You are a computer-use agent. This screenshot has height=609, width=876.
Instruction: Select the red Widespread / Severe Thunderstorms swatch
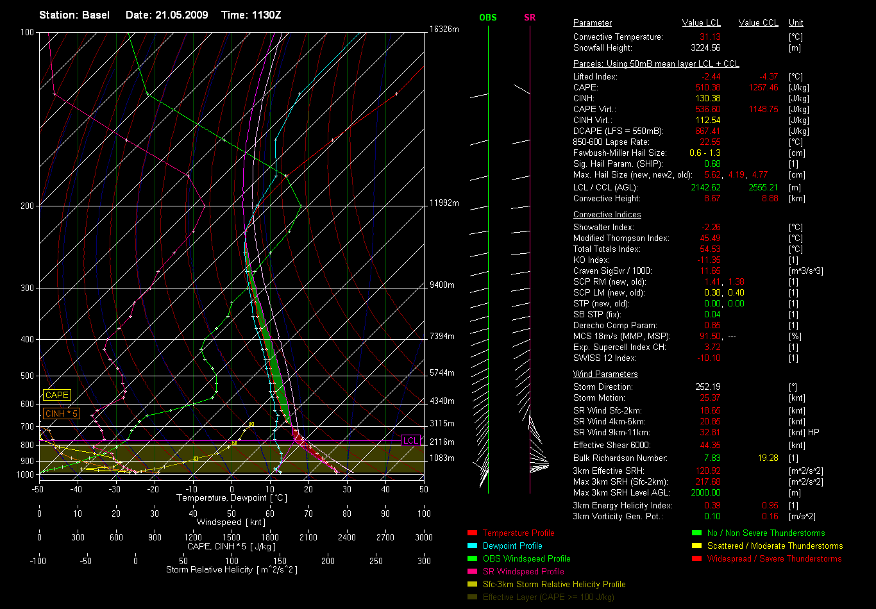tap(696, 558)
